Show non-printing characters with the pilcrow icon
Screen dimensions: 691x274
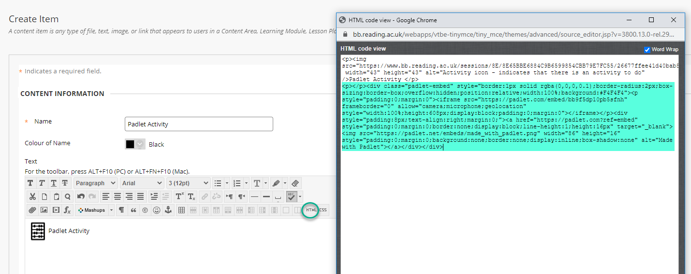tap(121, 210)
